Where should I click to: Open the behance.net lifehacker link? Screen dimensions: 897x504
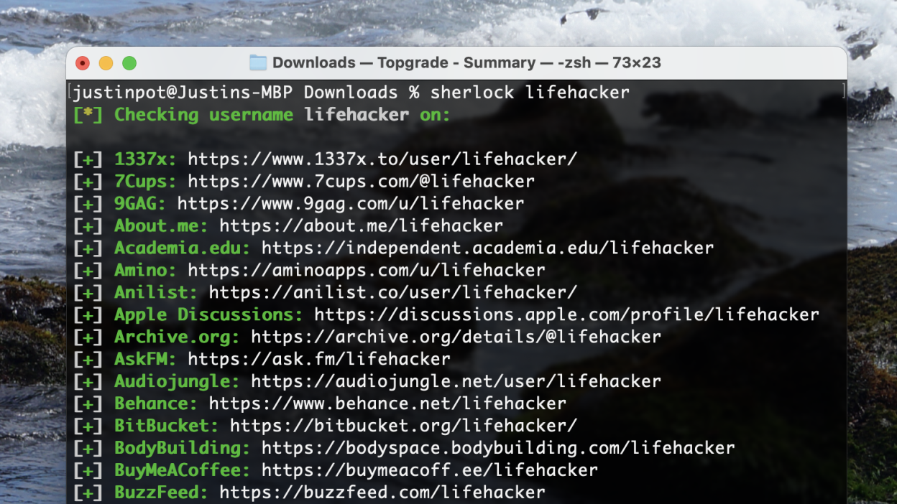tap(387, 403)
